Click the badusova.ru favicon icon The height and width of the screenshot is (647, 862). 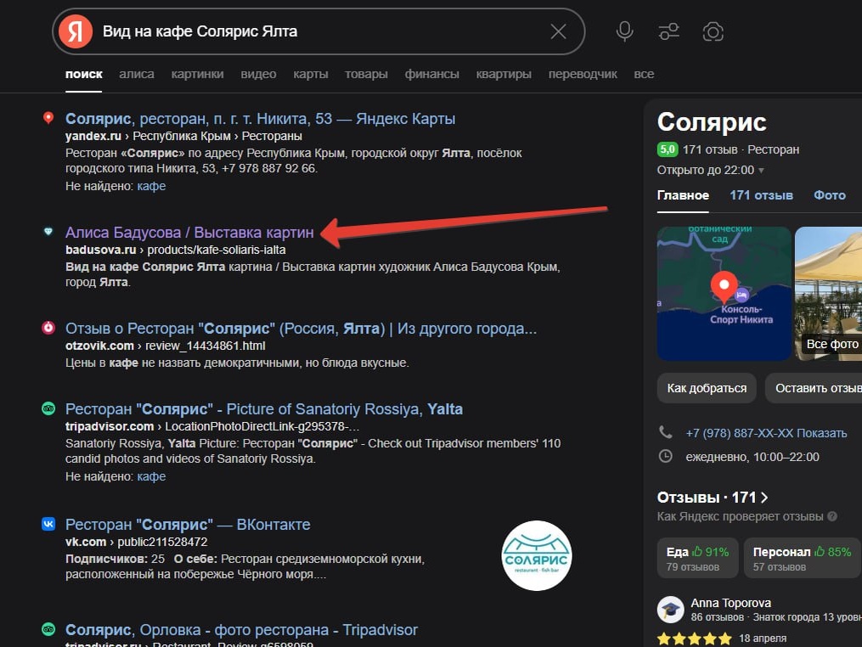48,232
